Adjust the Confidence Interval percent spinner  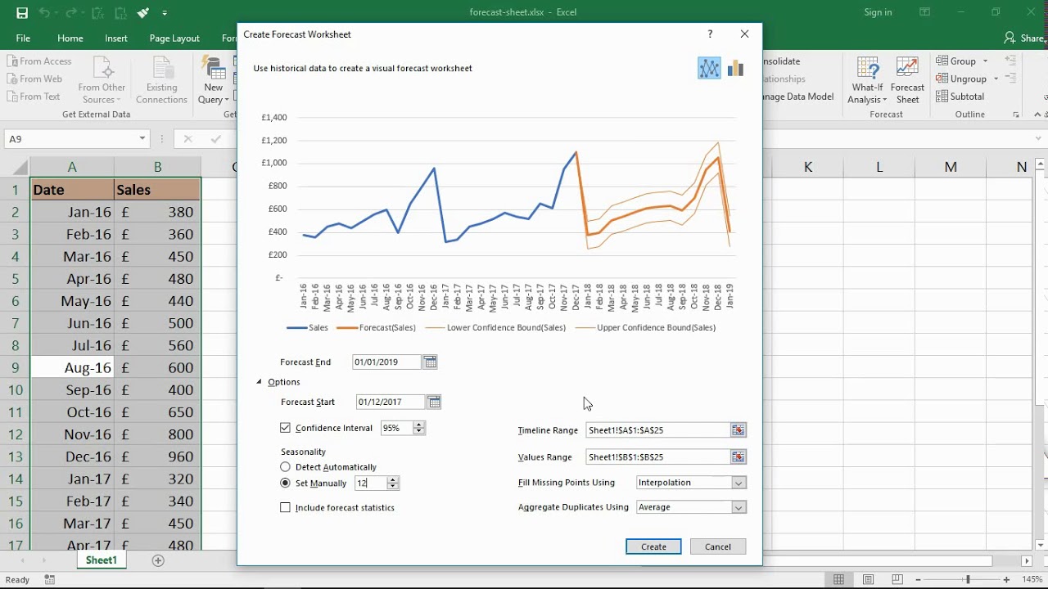tap(419, 428)
